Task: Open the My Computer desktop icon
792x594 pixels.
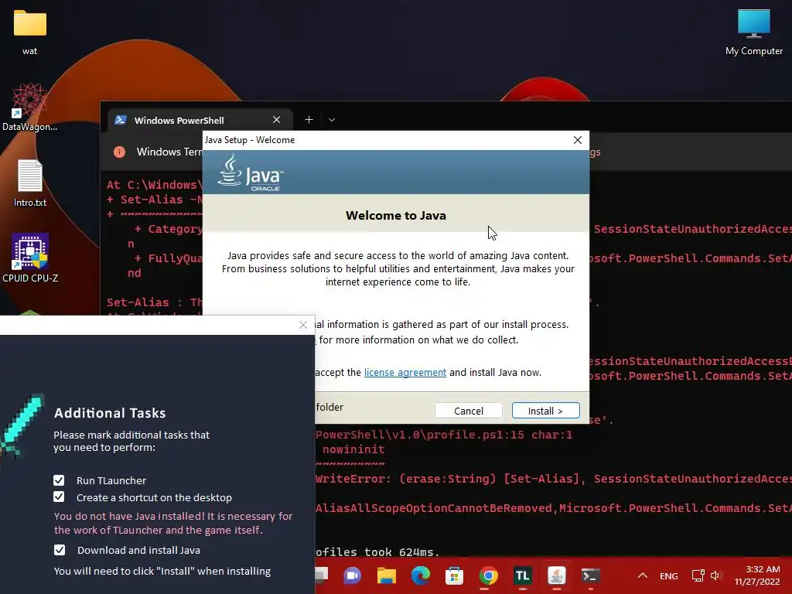Action: [753, 31]
